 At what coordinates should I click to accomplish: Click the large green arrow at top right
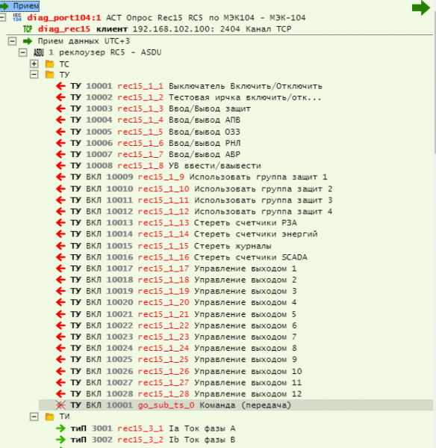click(421, 7)
